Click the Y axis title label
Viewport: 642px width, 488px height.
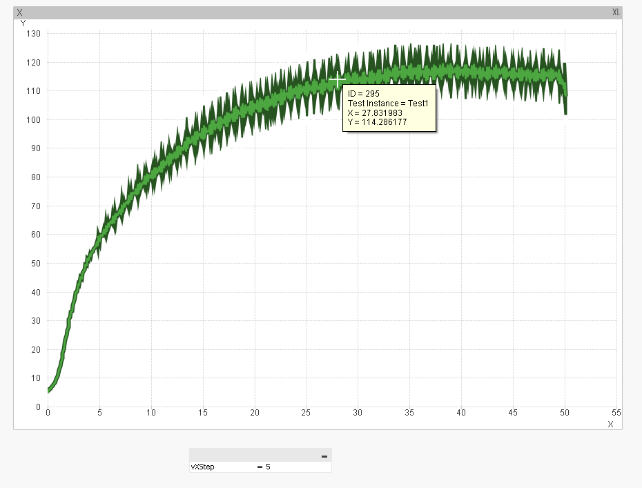23,23
